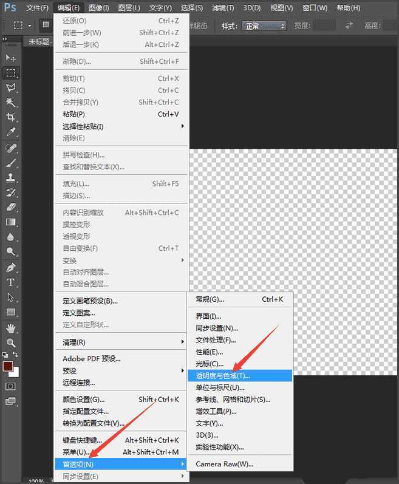Open 光标(C)... preferences
The width and height of the screenshot is (399, 484).
240,364
